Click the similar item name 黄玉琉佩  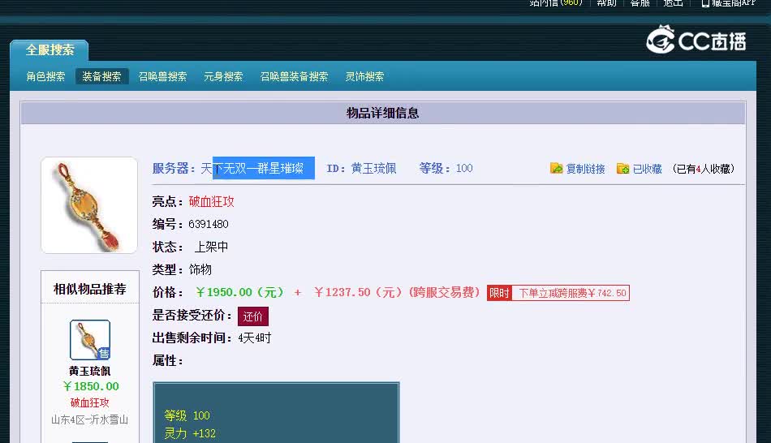click(x=89, y=371)
